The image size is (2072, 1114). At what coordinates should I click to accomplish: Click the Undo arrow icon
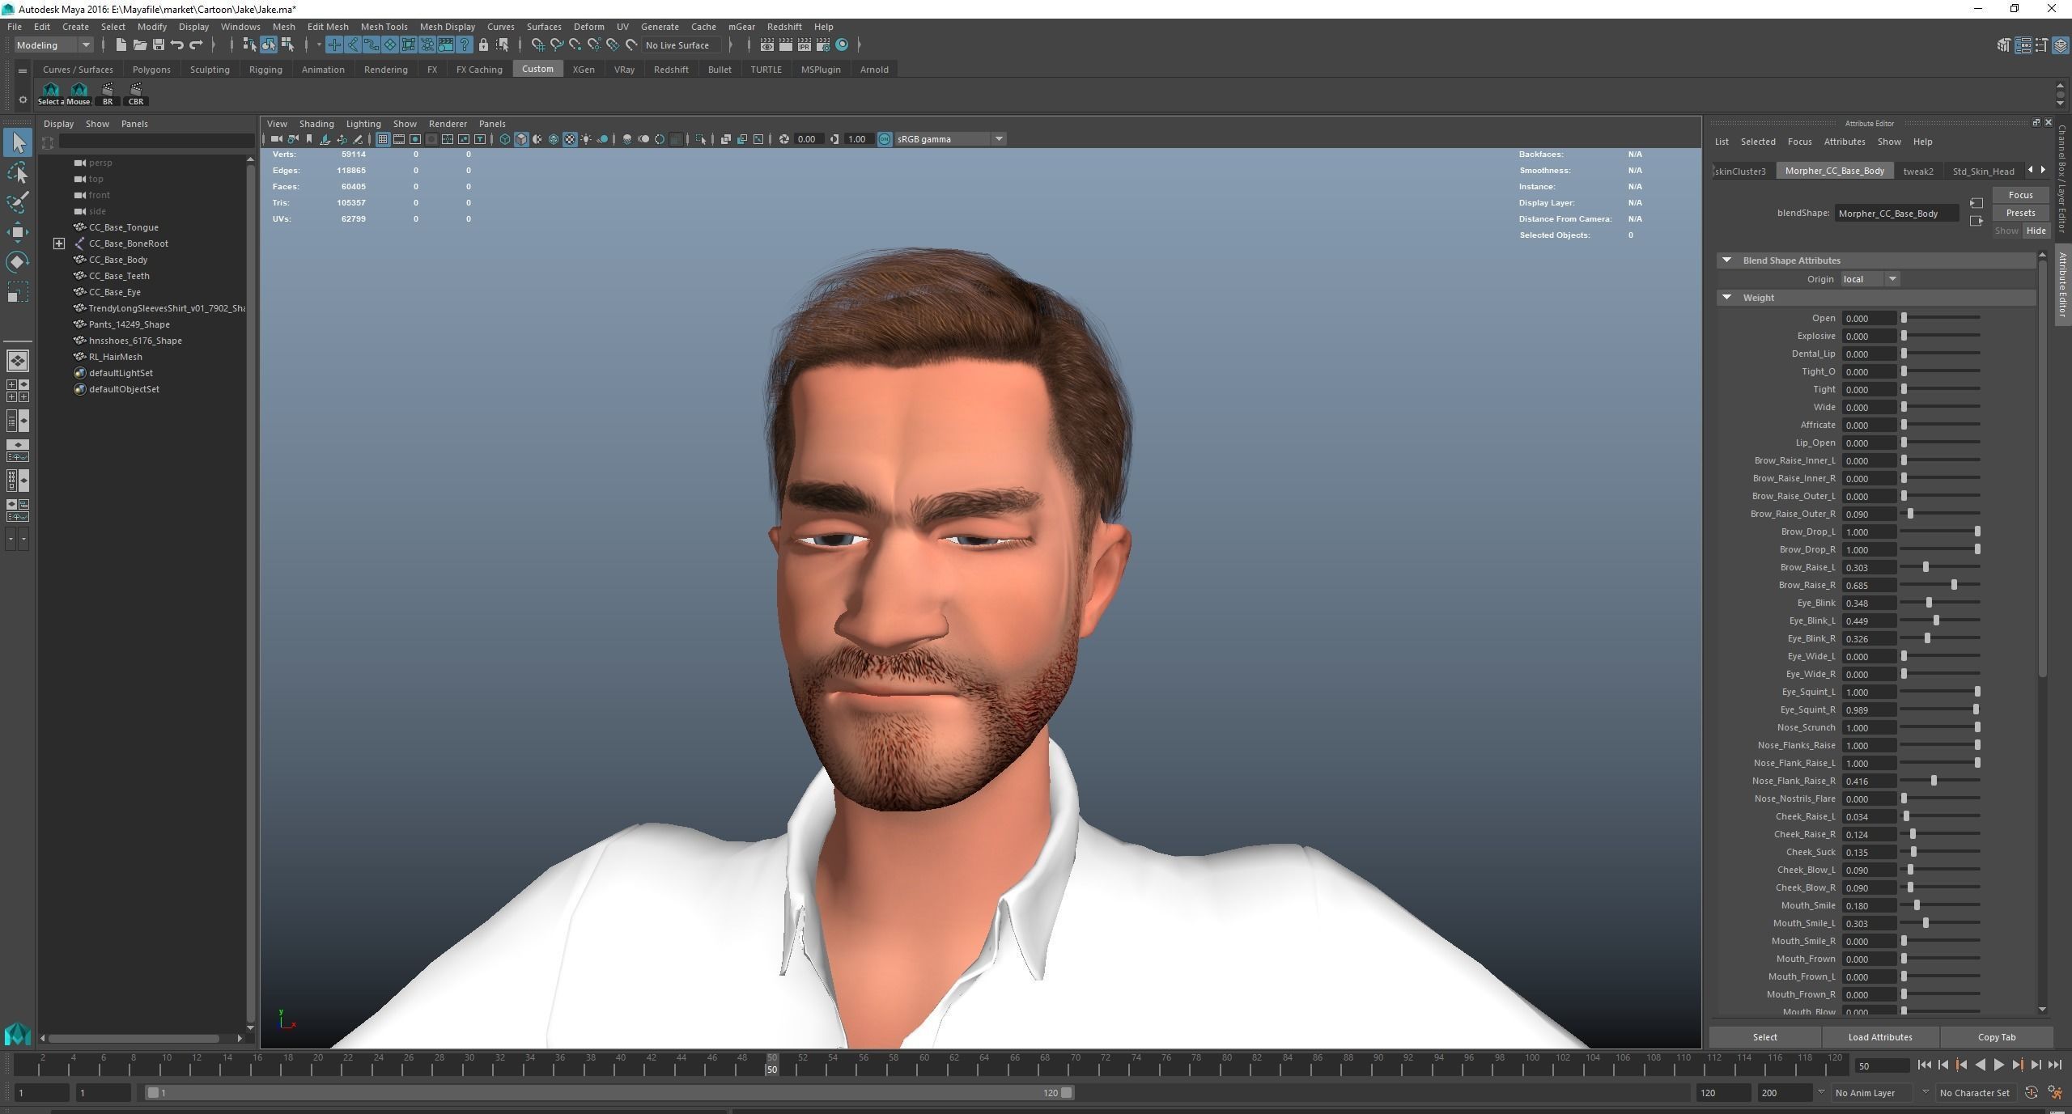[x=177, y=45]
